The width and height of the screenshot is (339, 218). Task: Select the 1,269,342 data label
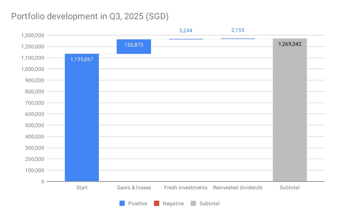click(290, 44)
